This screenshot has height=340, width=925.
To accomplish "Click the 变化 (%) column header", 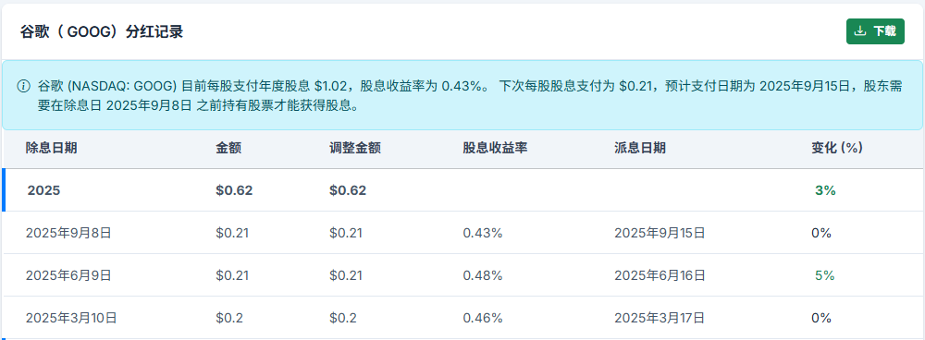I will click(838, 148).
